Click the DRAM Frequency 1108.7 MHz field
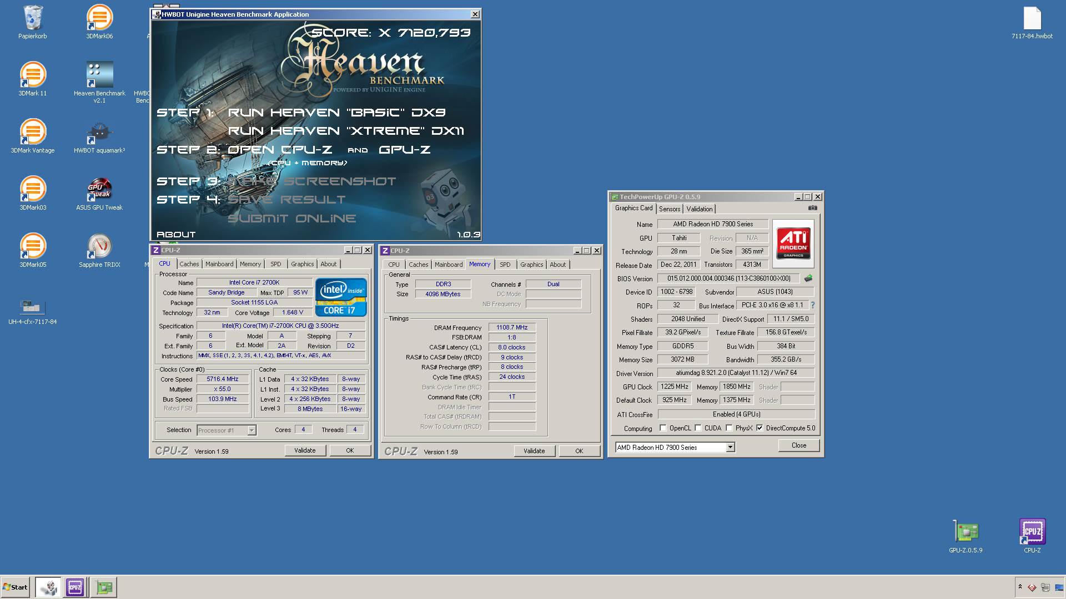1066x599 pixels. coord(512,328)
